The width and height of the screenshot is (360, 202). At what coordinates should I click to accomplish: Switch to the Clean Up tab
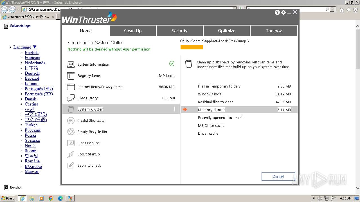coord(133,31)
